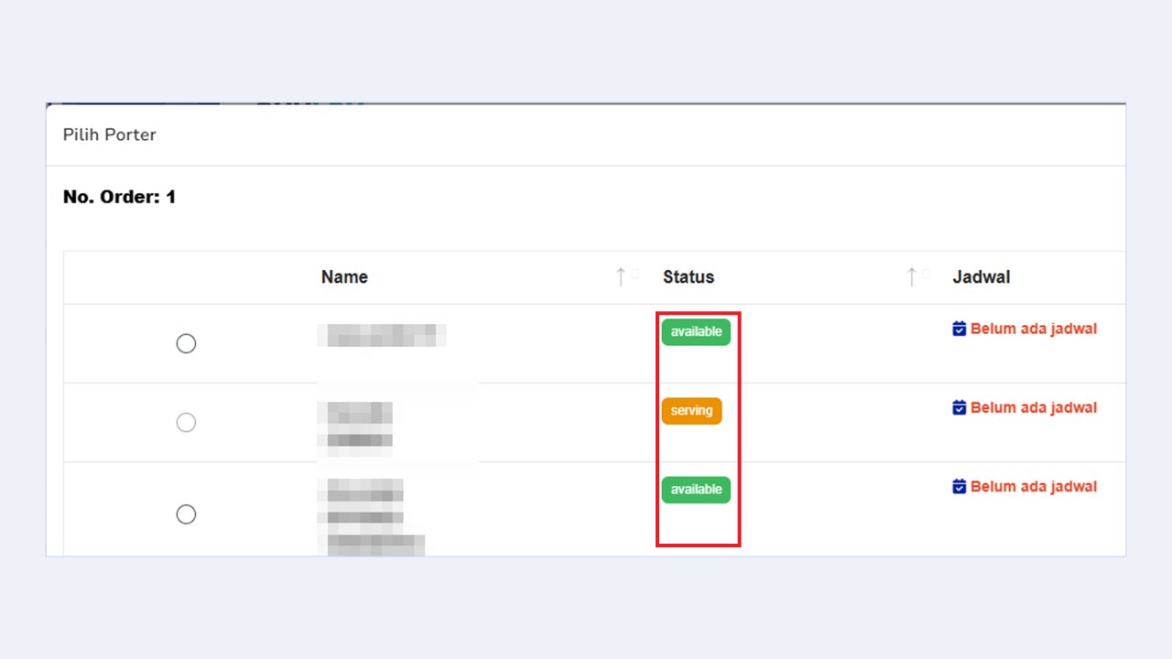Click the Pilih Porter dialog title
This screenshot has width=1172, height=659.
[110, 135]
